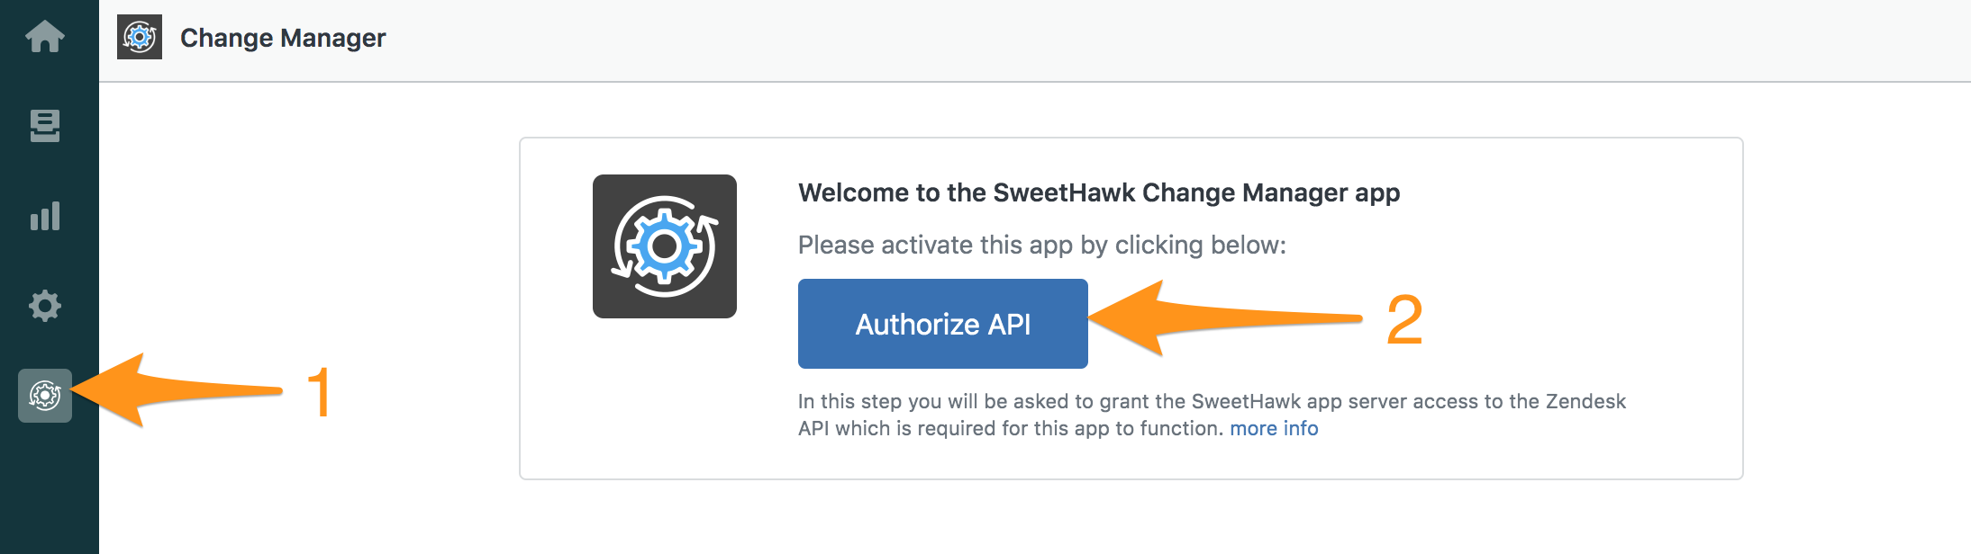The width and height of the screenshot is (1971, 554).
Task: Click blank header bar right of title
Action: pos(1171,40)
